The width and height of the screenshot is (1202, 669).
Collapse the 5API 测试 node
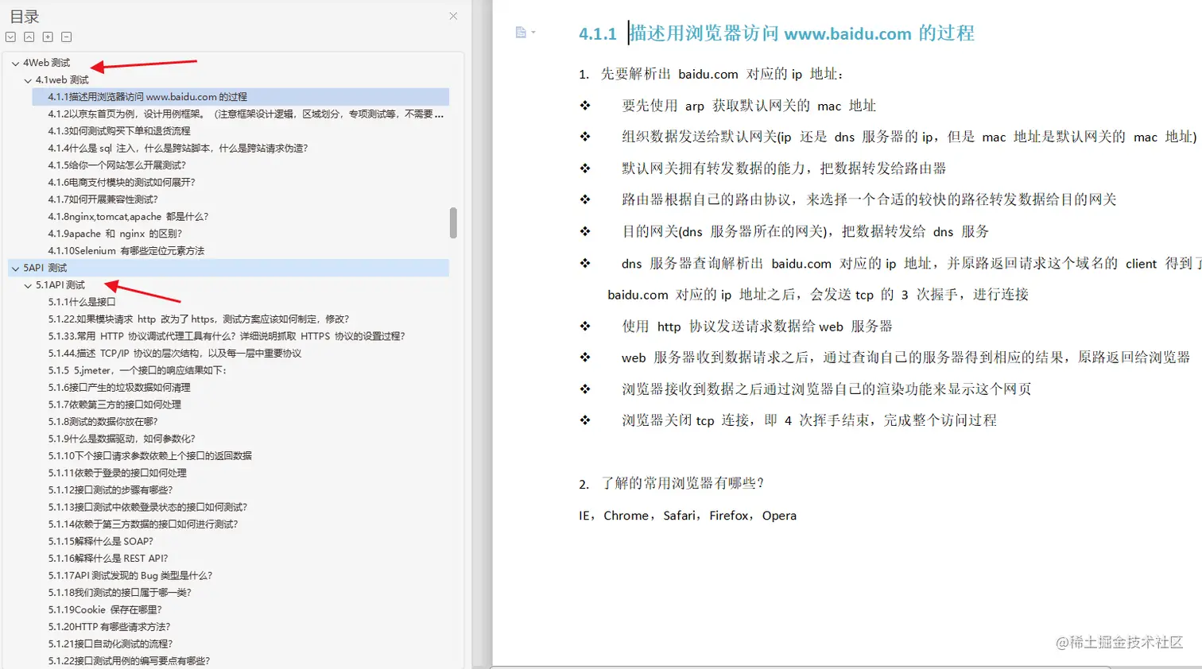pos(15,269)
